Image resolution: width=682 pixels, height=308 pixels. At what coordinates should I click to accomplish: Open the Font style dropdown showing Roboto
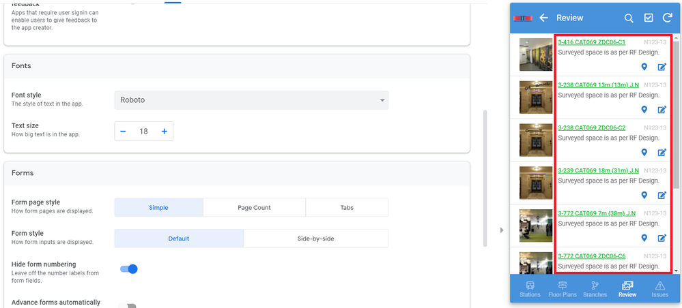tap(251, 100)
